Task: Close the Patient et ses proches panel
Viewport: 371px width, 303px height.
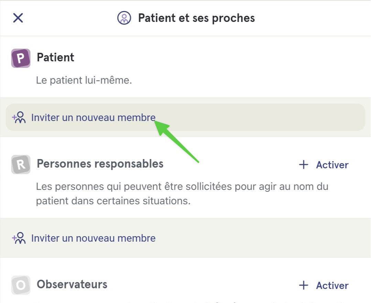Action: click(18, 18)
